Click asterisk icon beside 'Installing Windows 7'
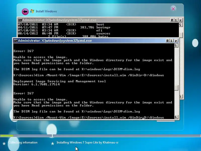 (x=53, y=143)
